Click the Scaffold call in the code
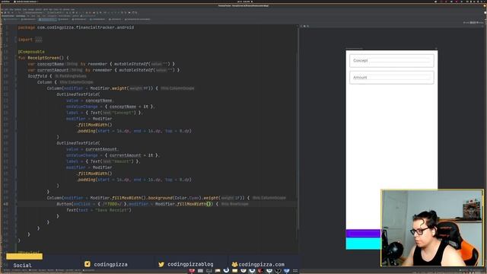487x274 pixels. (x=37, y=76)
